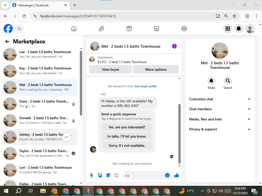
Task: Open a new browser tab
Action: 75,5
